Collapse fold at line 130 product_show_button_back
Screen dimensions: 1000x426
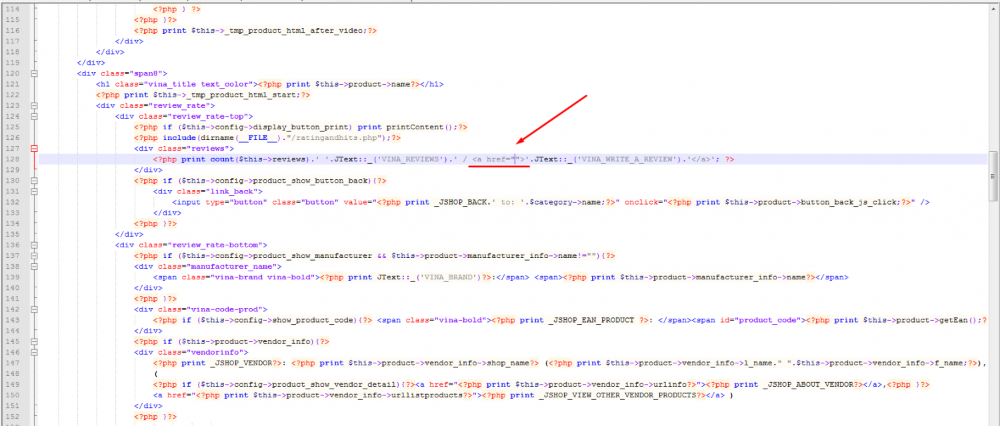point(34,181)
